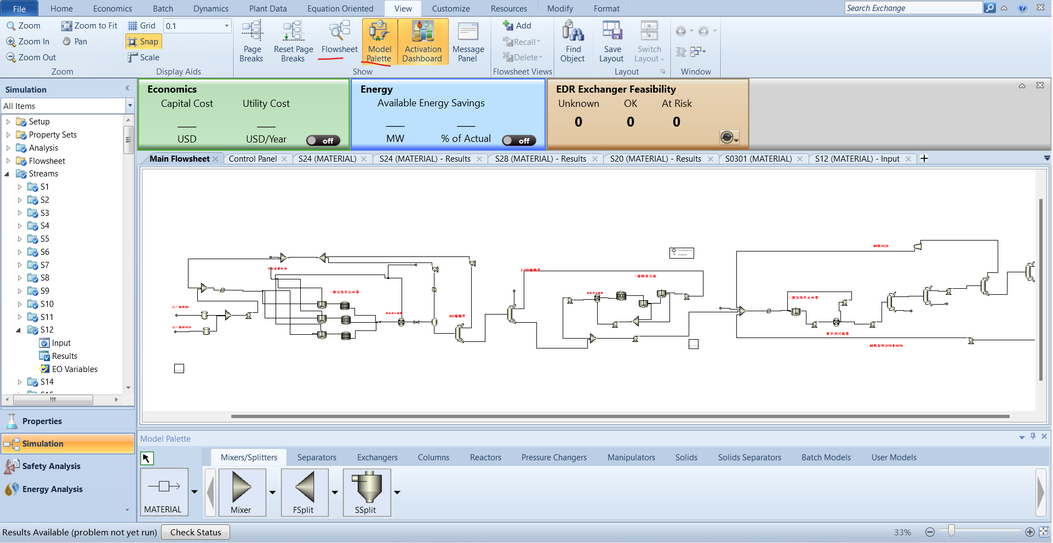Click the Check Status button

(x=196, y=532)
